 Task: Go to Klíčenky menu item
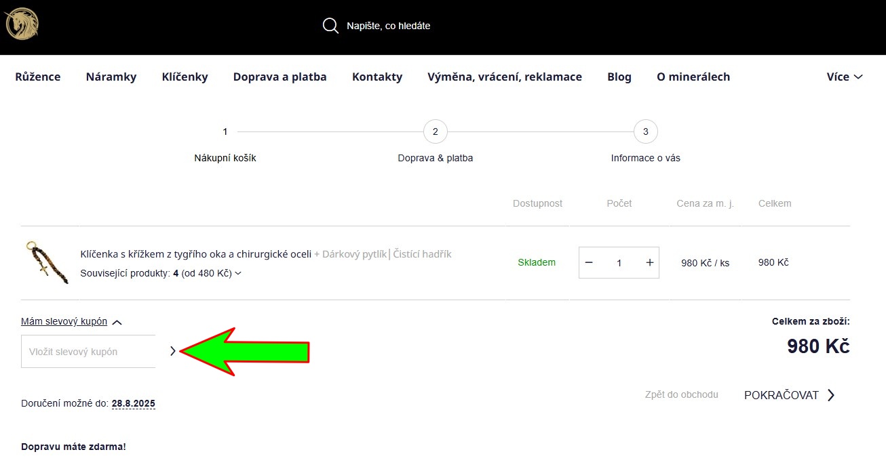click(x=185, y=77)
